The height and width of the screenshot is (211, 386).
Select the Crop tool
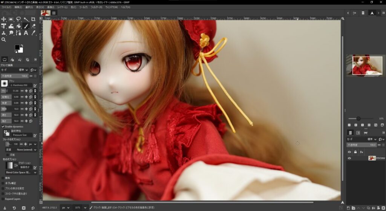tap(33, 19)
